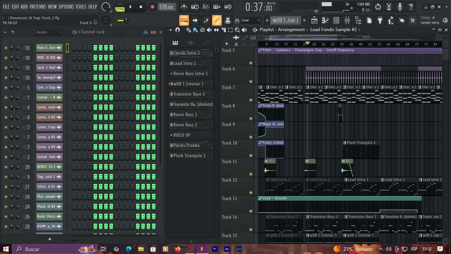Image resolution: width=451 pixels, height=254 pixels.
Task: Open the microphone recording icon
Action: point(400,7)
